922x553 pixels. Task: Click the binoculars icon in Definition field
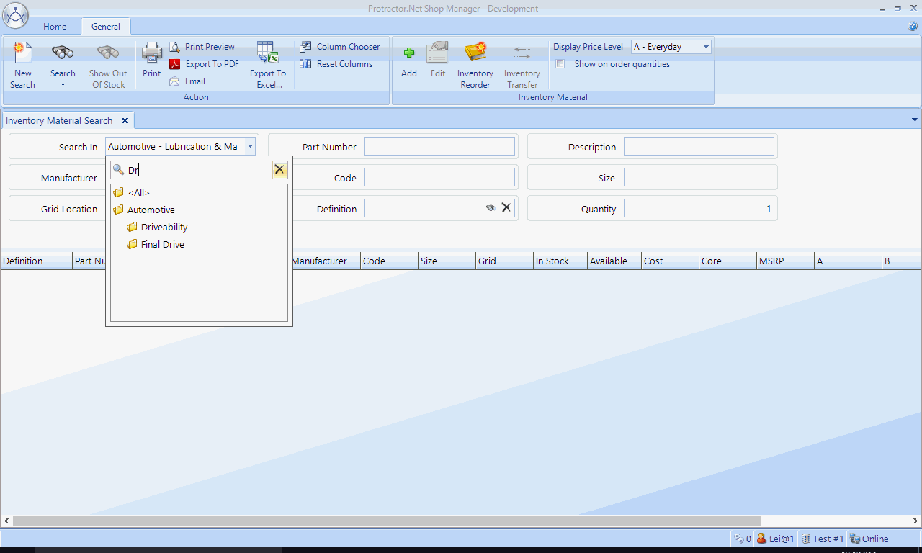pos(491,208)
